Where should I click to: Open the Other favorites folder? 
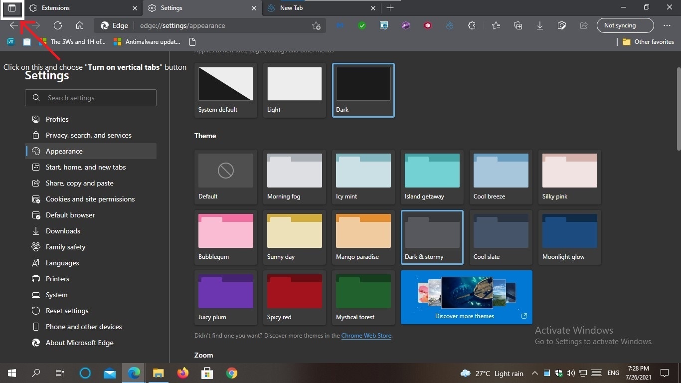[648, 42]
